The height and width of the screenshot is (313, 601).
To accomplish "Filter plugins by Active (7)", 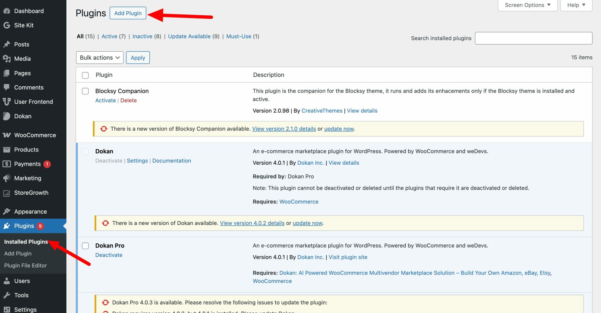I will pos(114,36).
